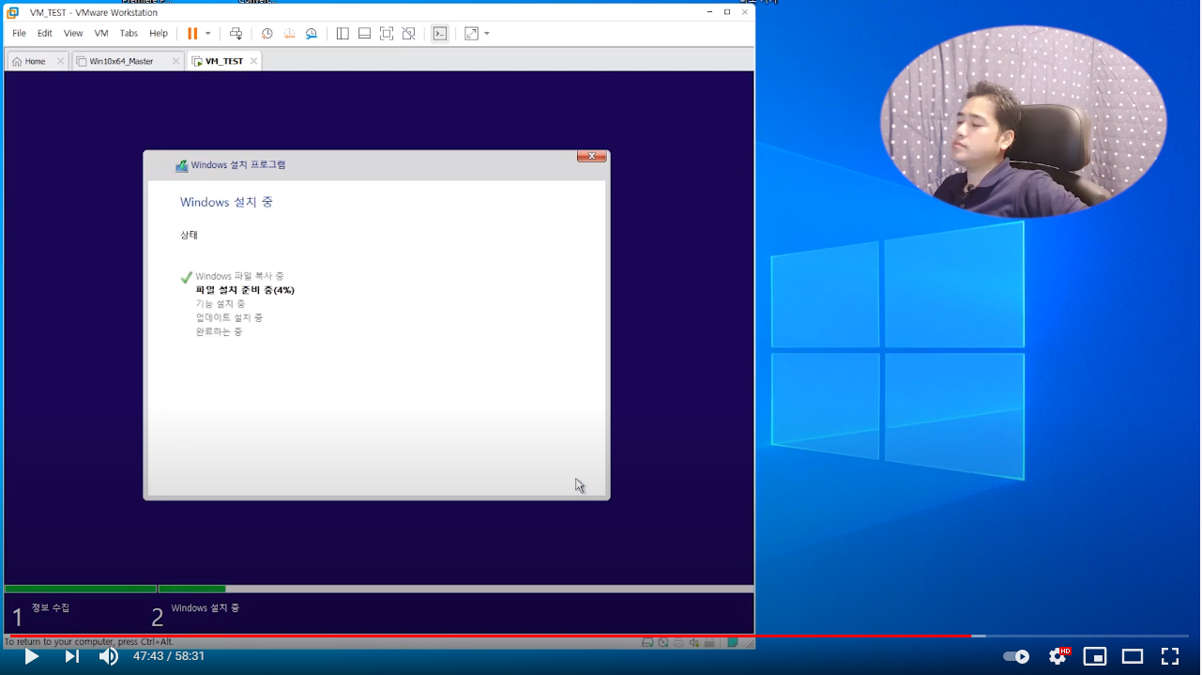Image resolution: width=1202 pixels, height=675 pixels.
Task: Click the Unity mode toolbar icon
Action: (408, 34)
